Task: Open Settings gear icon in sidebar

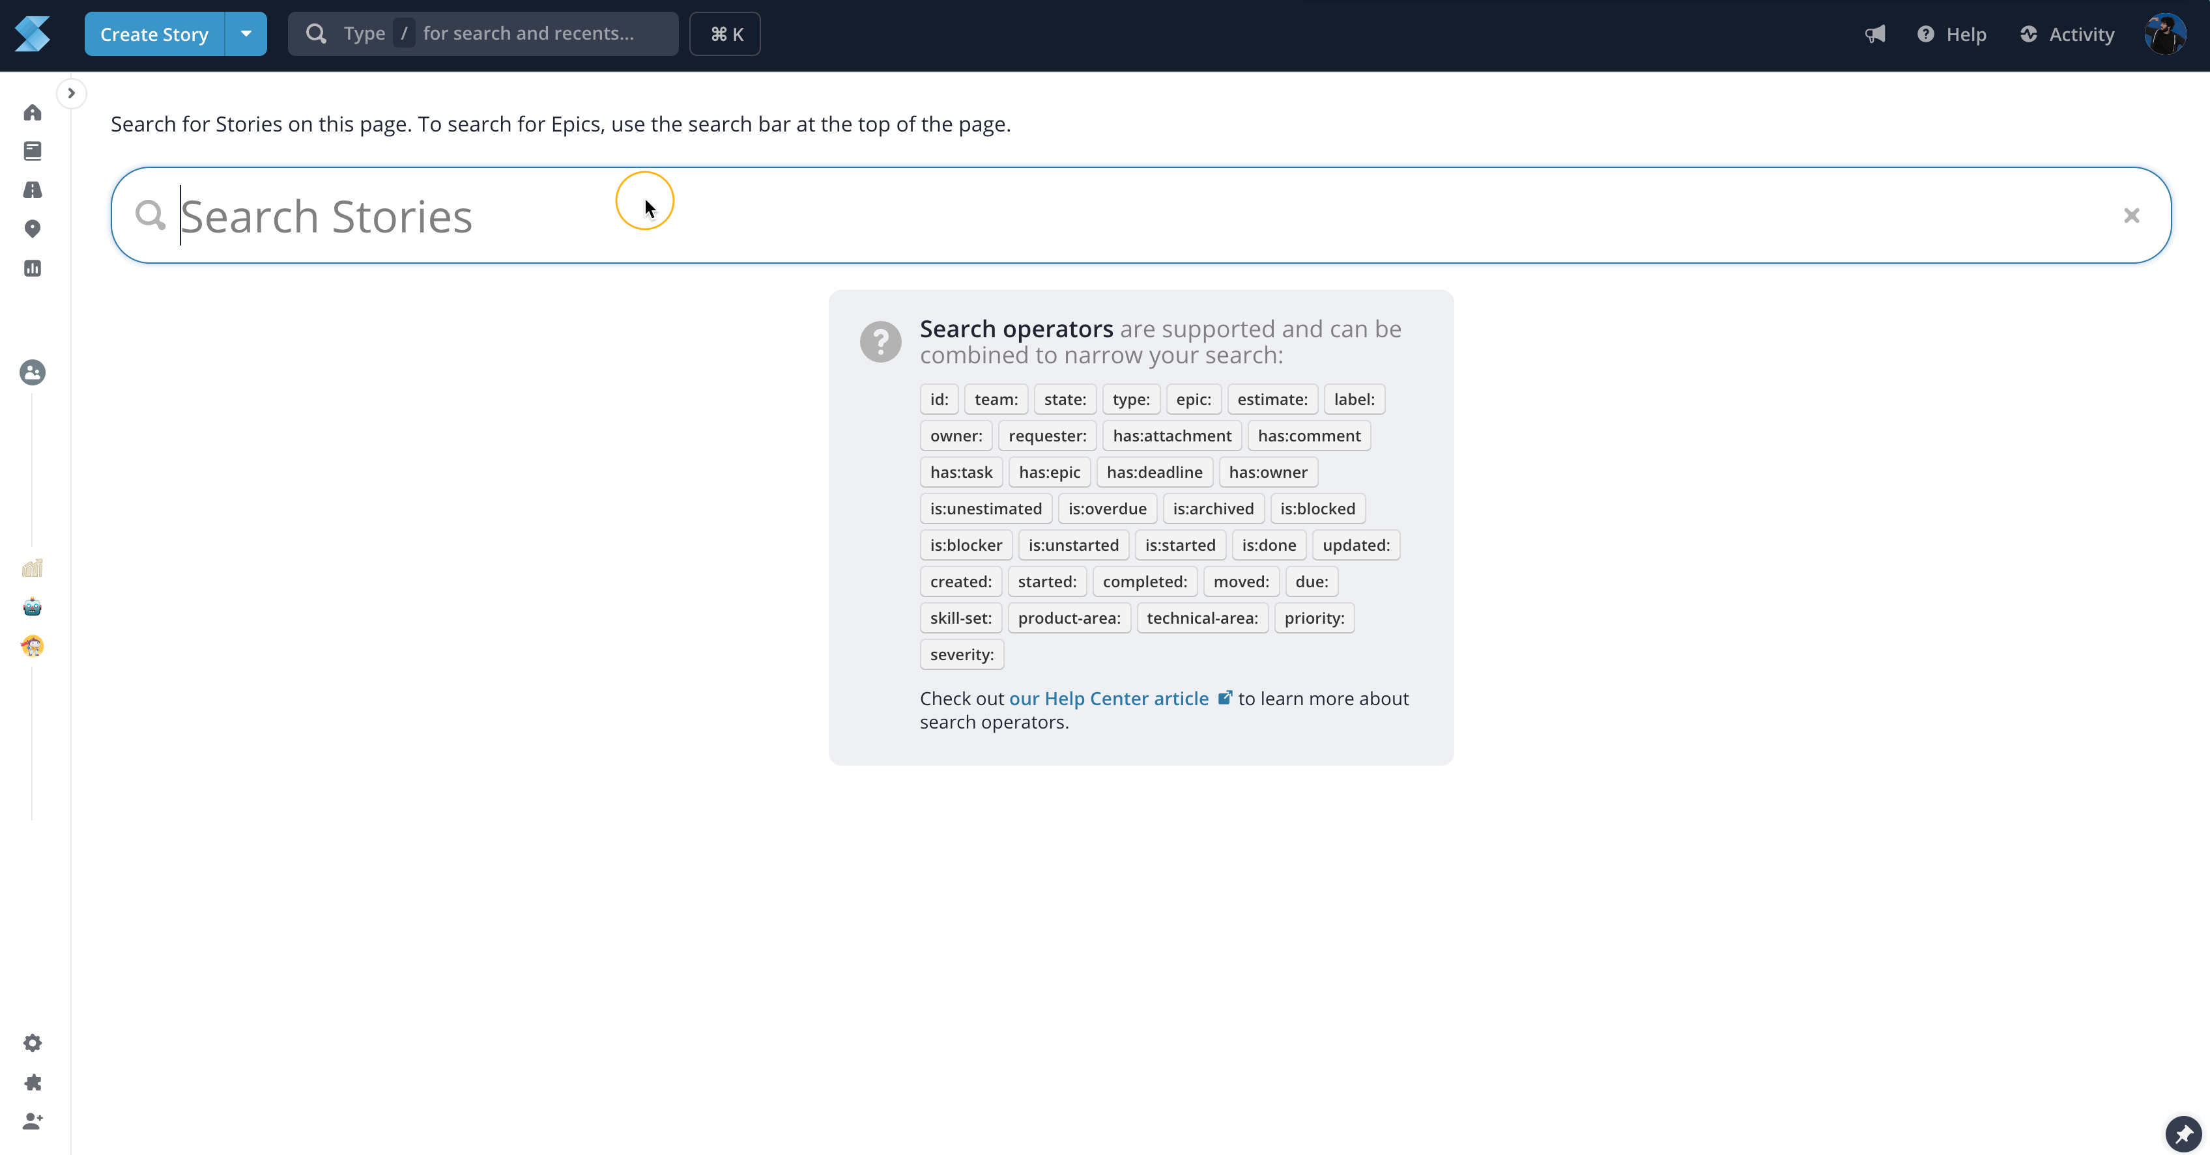Action: [x=33, y=1042]
